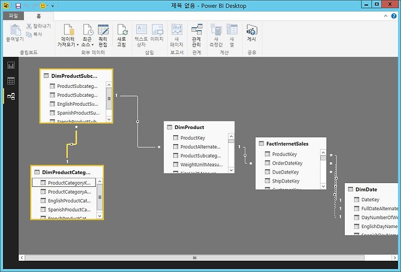Viewport: 401px width, 272px height.
Task: Select the DimProduct to FactInternetSales relationship
Action: pyautogui.click(x=245, y=155)
